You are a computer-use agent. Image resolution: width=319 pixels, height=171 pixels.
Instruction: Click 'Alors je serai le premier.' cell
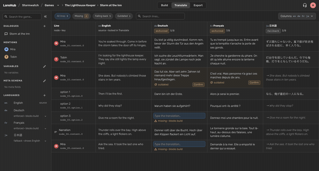pyautogui.click(x=235, y=94)
